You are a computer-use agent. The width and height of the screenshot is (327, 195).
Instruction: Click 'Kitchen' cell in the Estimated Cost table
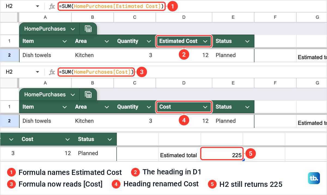(93, 55)
